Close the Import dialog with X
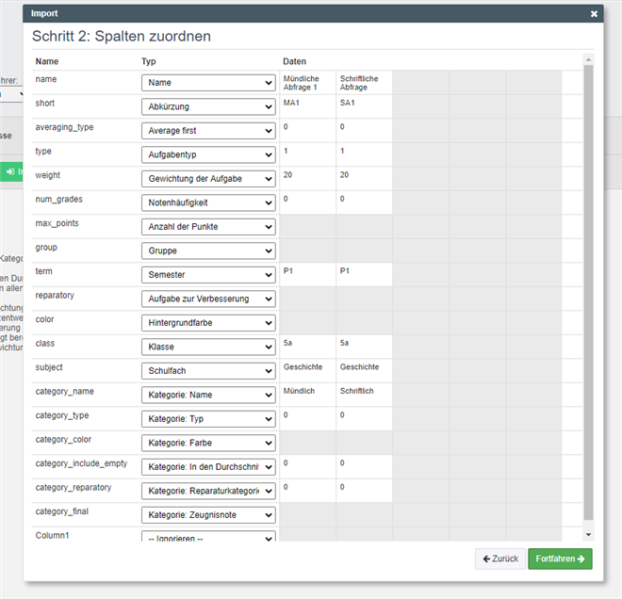Screen dimensions: 622x599 tap(594, 14)
